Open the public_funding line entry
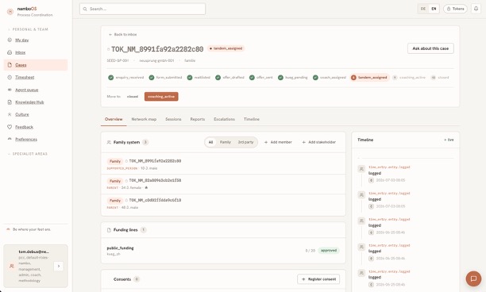This screenshot has width=486, height=292. pyautogui.click(x=223, y=251)
